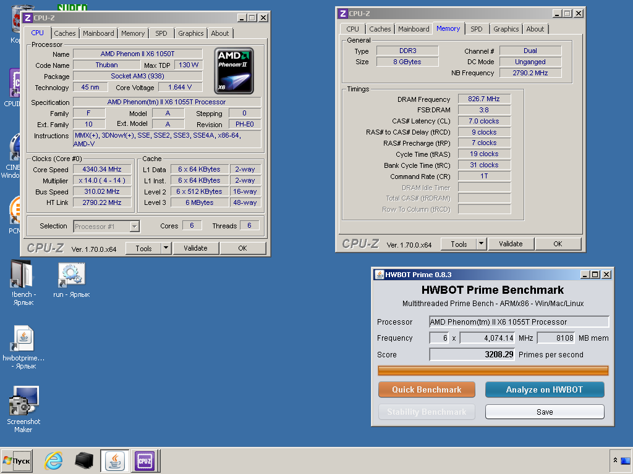Click Validate in left CPU-Z window
The image size is (633, 474).
195,248
